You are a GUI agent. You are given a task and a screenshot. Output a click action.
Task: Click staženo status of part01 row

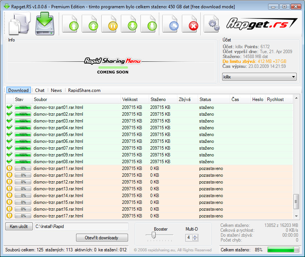pyautogui.click(x=206, y=107)
